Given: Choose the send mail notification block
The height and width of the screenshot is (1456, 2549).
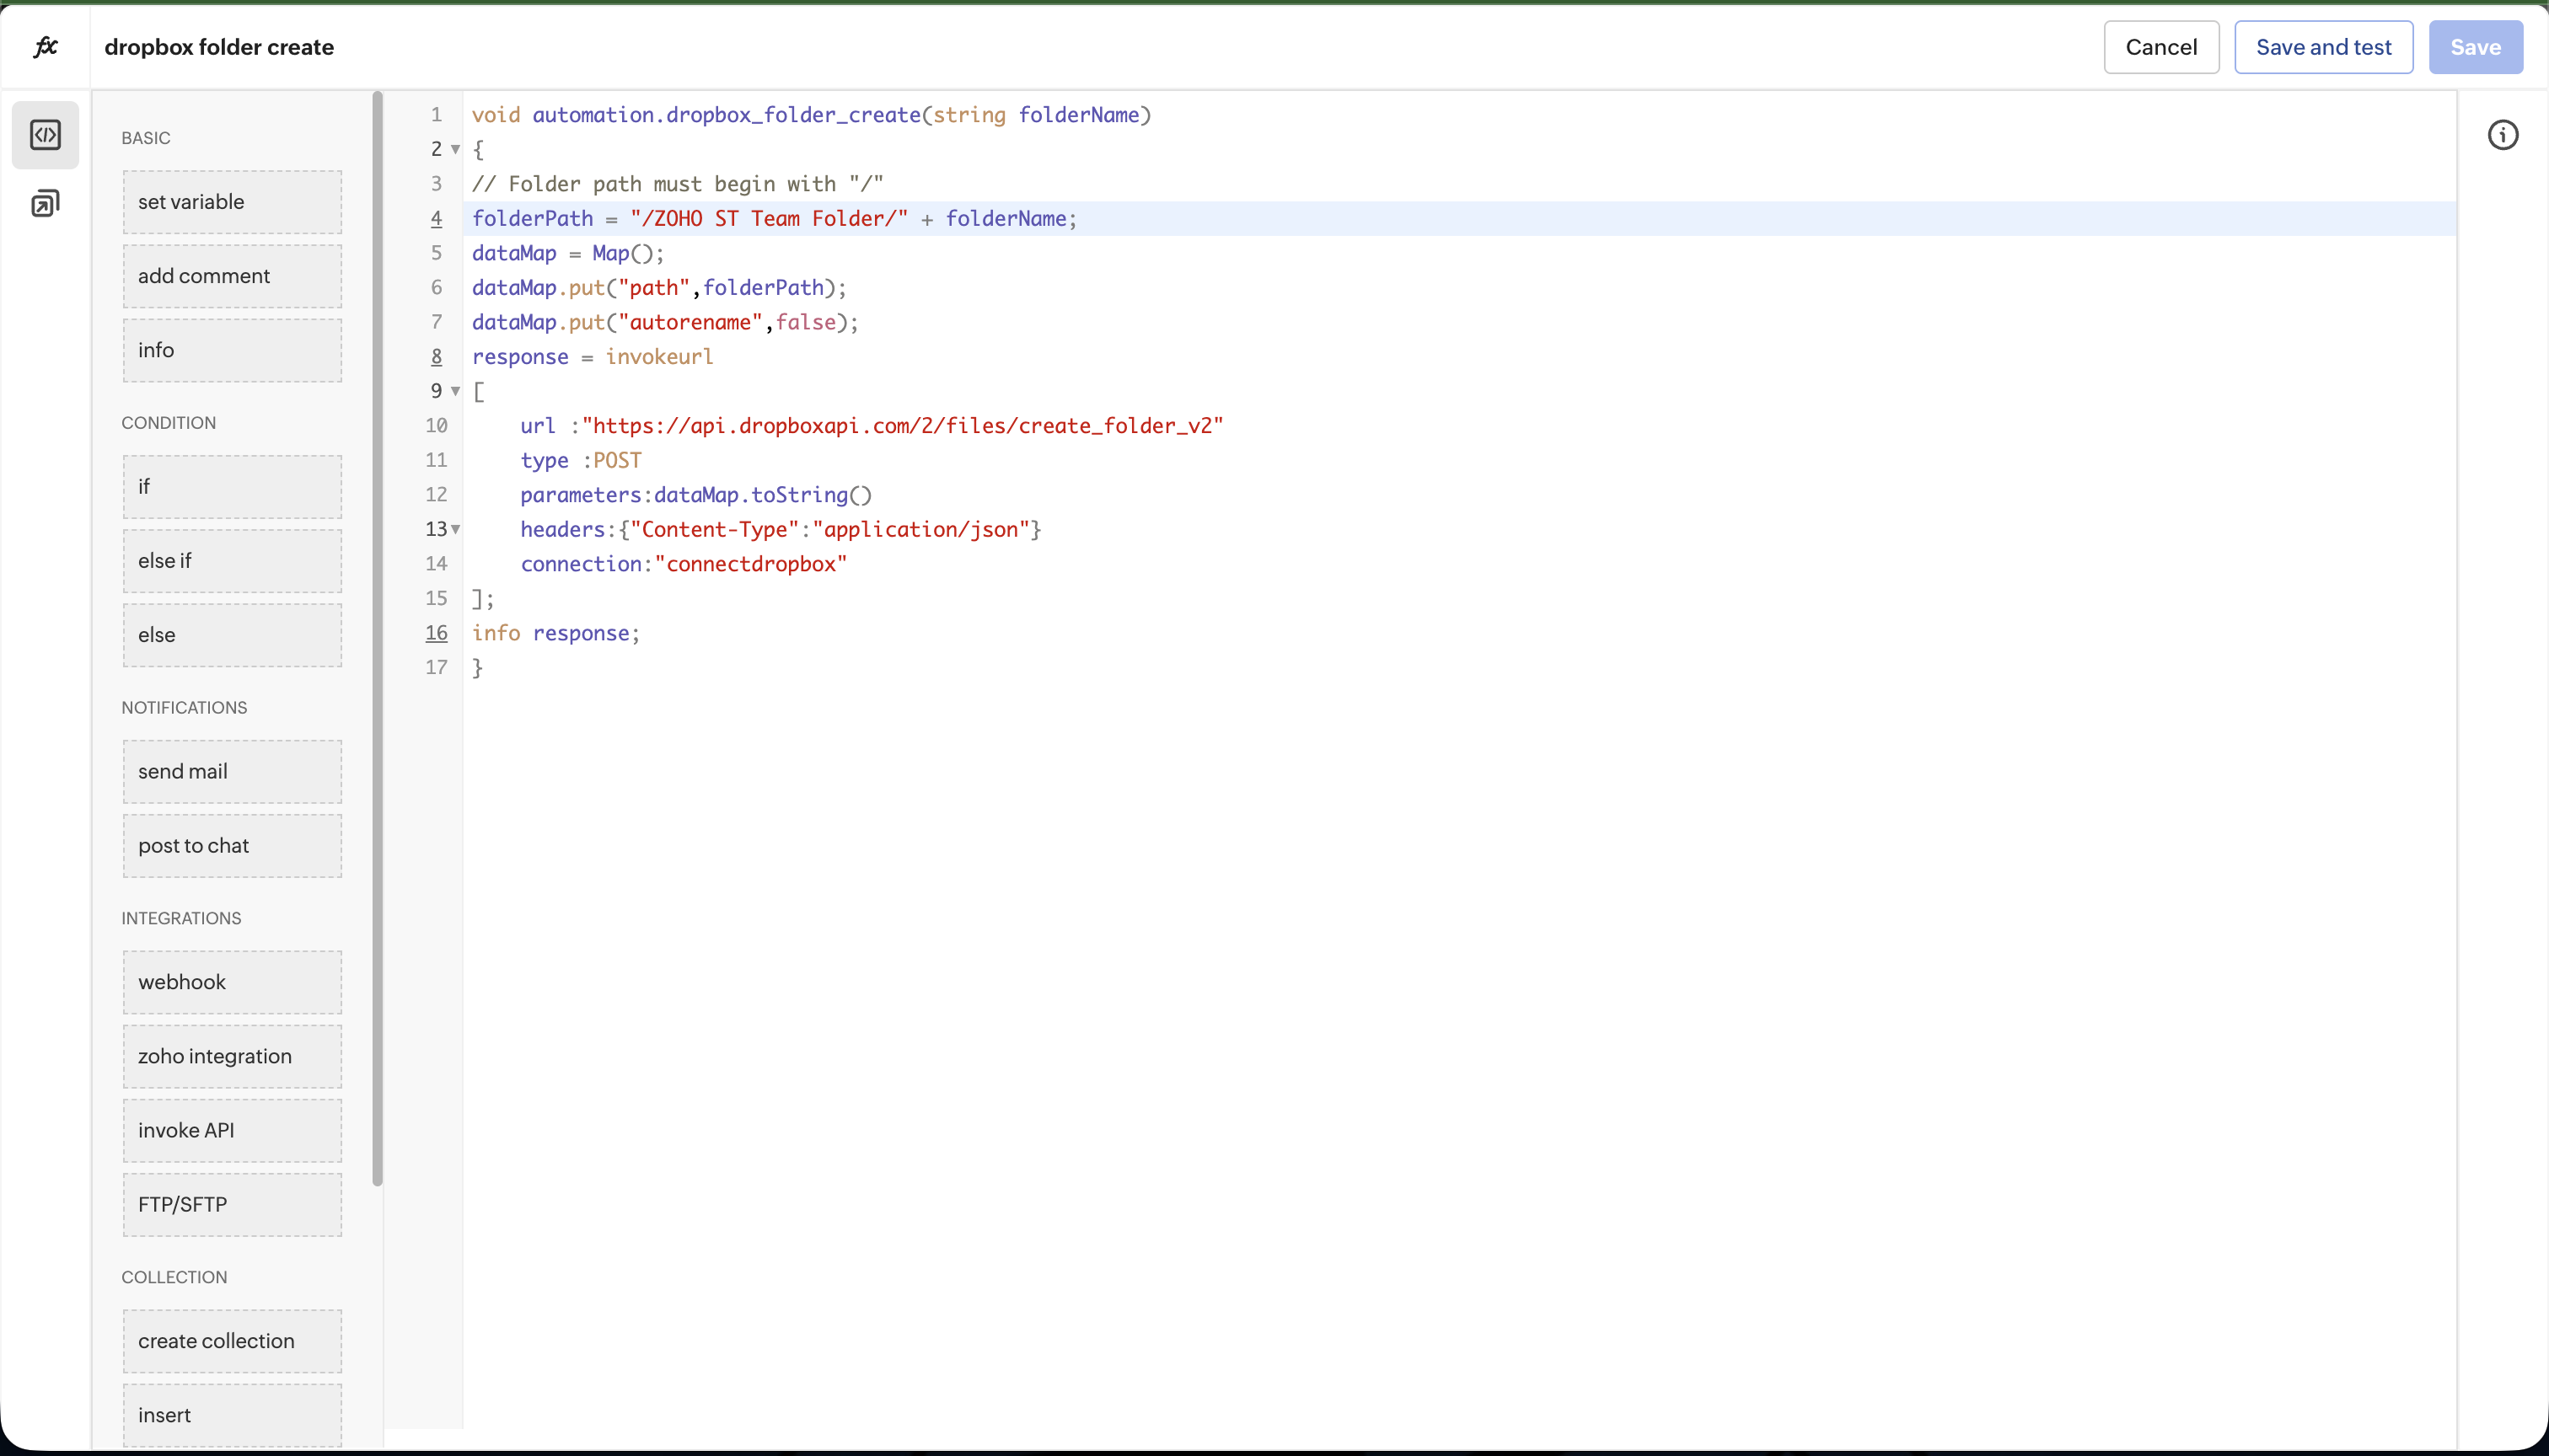Looking at the screenshot, I should [232, 772].
